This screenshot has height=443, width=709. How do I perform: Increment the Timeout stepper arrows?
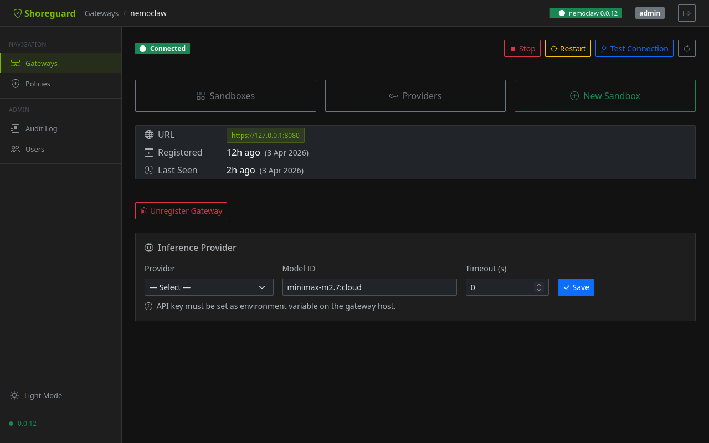[538, 285]
